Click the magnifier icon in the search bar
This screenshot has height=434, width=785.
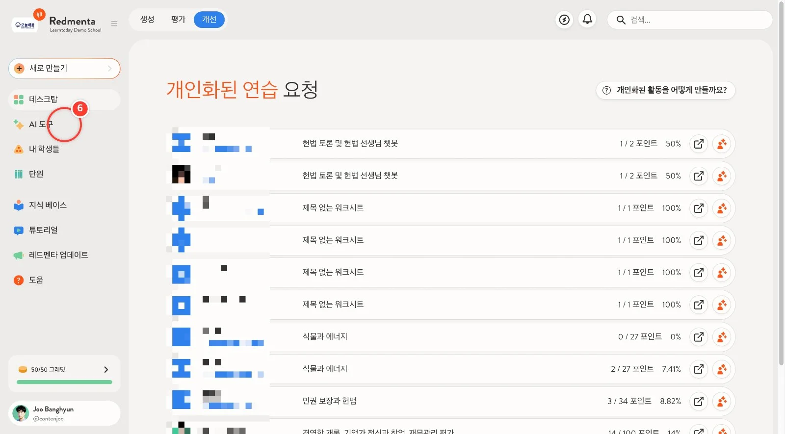[621, 20]
